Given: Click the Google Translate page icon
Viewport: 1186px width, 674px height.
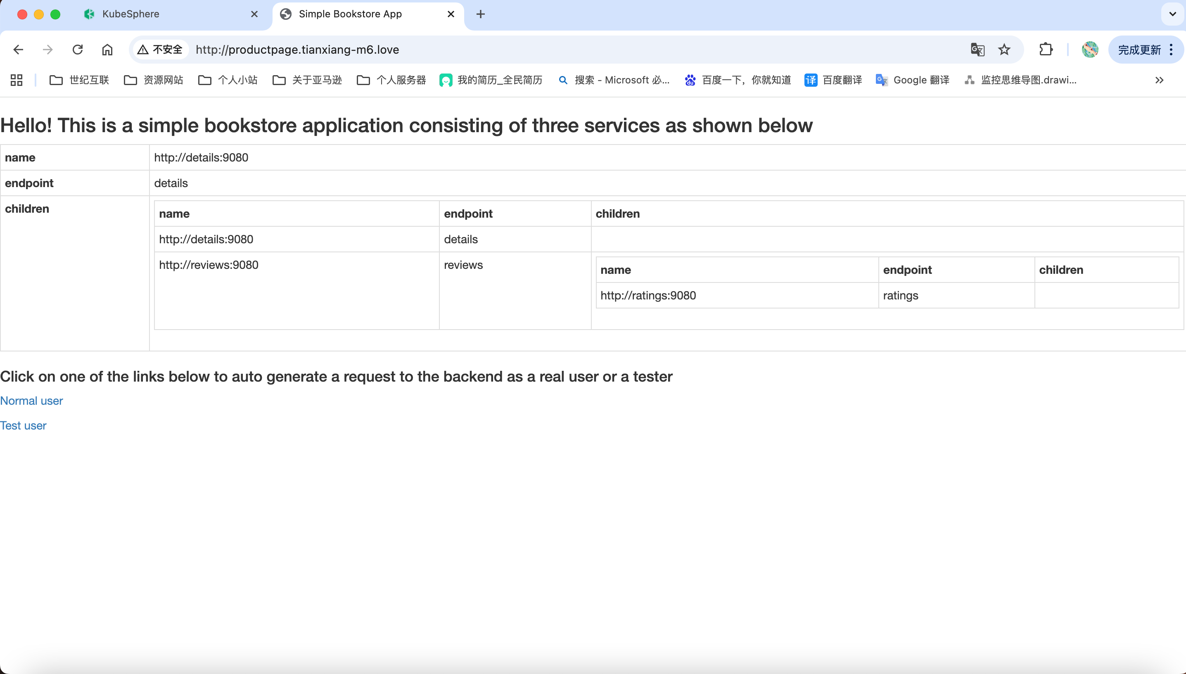Looking at the screenshot, I should click(x=977, y=50).
